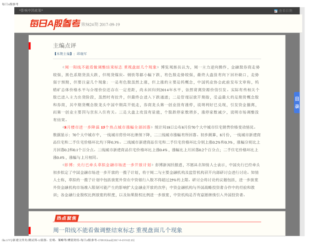Open red headline 8月楼市进一步降温

coord(107,127)
